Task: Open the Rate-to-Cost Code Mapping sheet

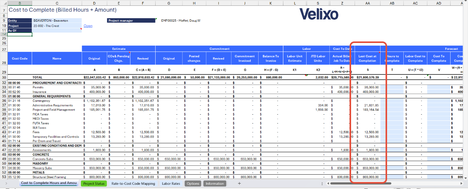Action: tap(133, 184)
